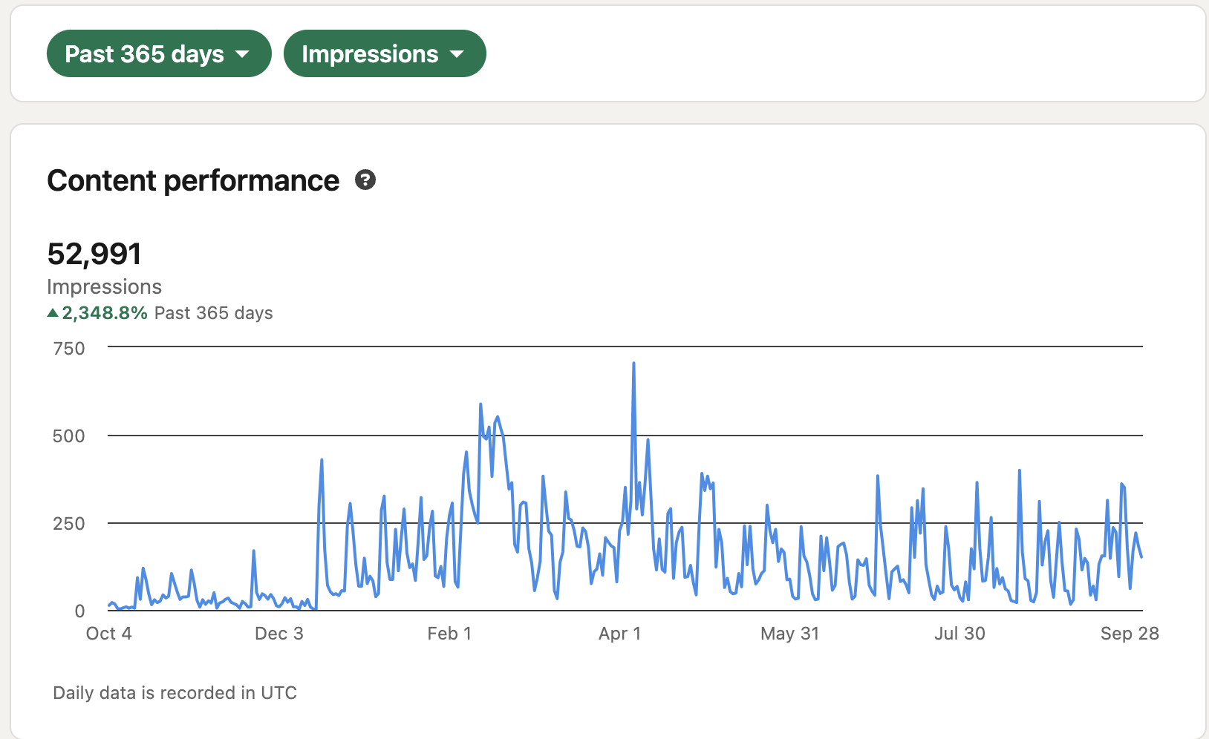This screenshot has height=739, width=1209.
Task: Click the Jul 30 axis label
Action: (x=960, y=634)
